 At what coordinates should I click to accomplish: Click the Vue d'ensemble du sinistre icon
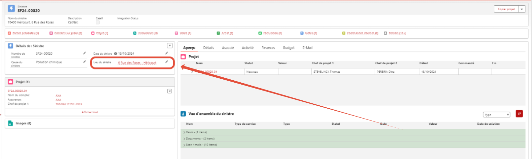click(183, 114)
